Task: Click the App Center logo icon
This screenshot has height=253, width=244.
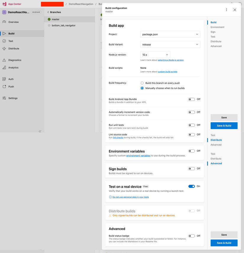Action: 4,4
